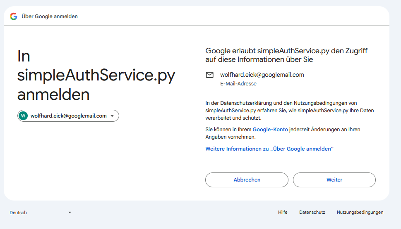Click the 'In simpleAuthService.py anmelden' heading

pyautogui.click(x=96, y=75)
